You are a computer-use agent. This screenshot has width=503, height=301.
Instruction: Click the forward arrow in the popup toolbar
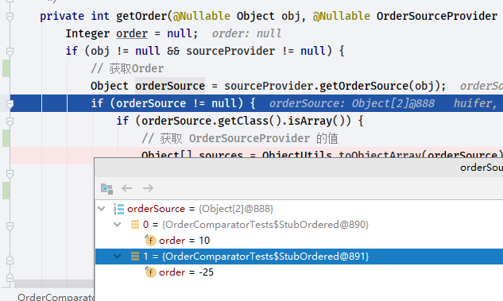tap(148, 188)
